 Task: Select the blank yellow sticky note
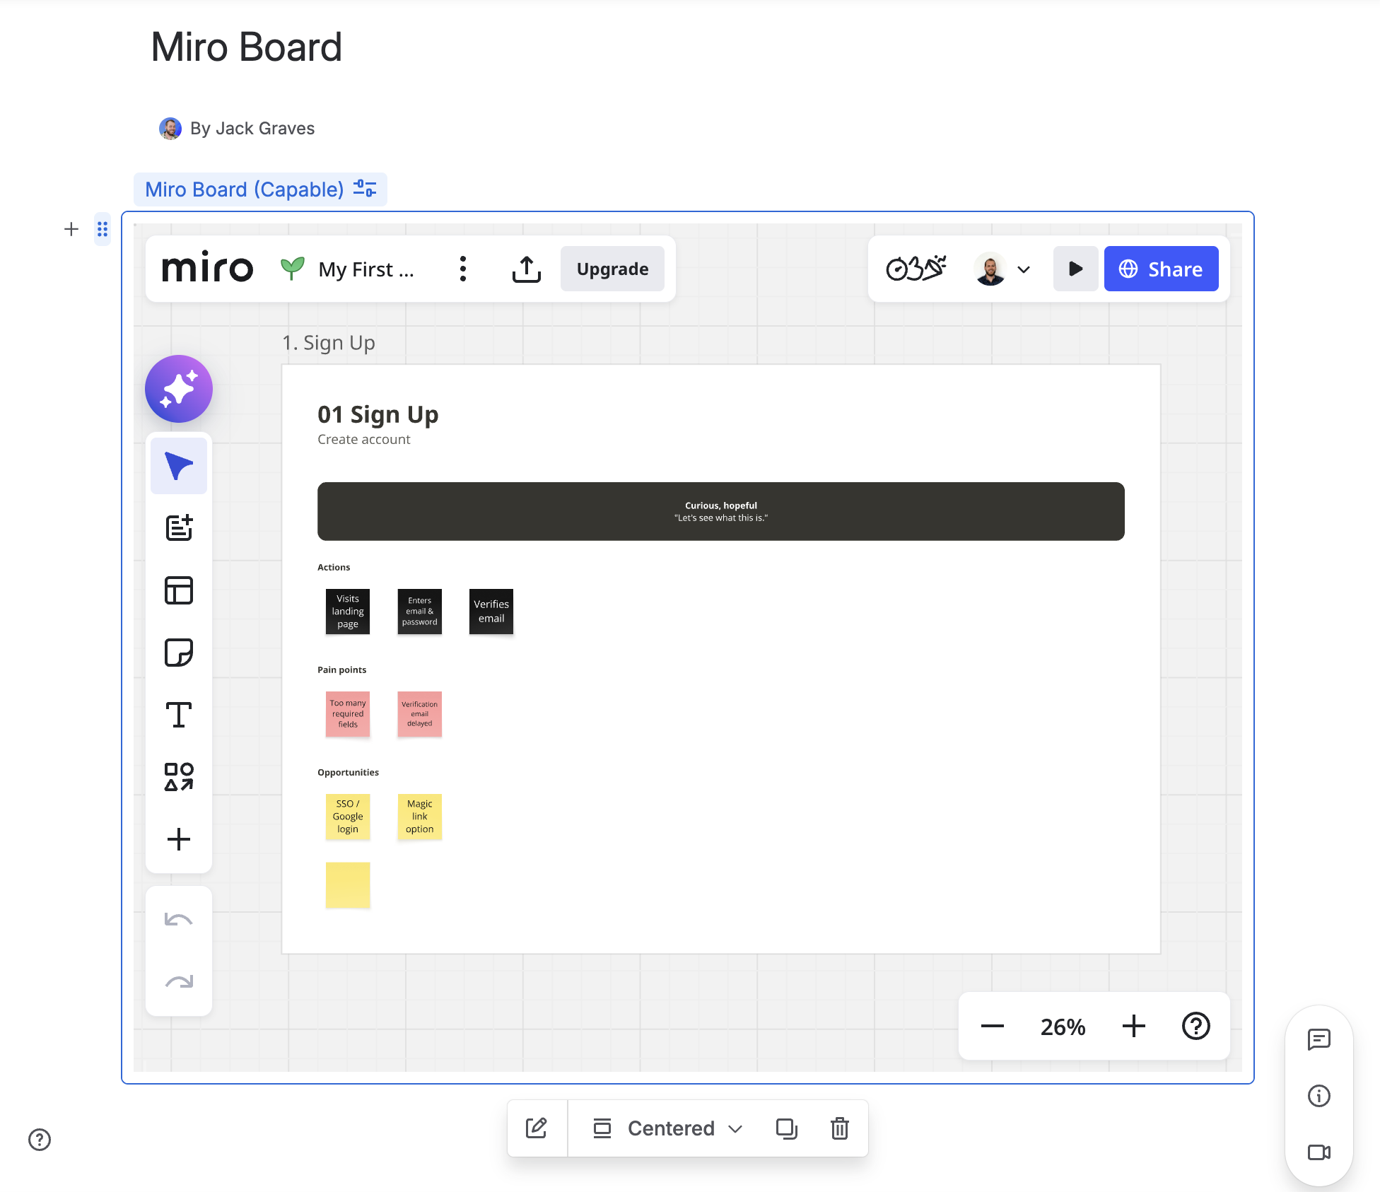coord(348,884)
